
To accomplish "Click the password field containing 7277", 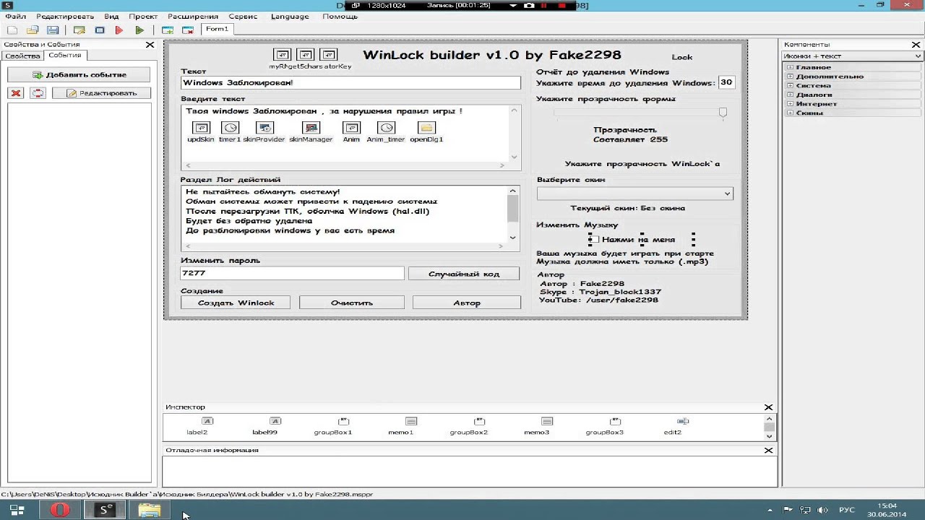I will pos(293,273).
